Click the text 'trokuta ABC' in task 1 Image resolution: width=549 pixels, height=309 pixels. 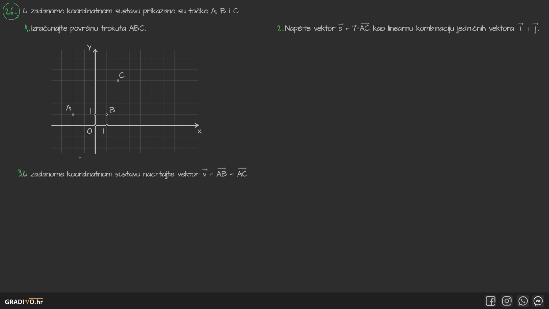123,28
